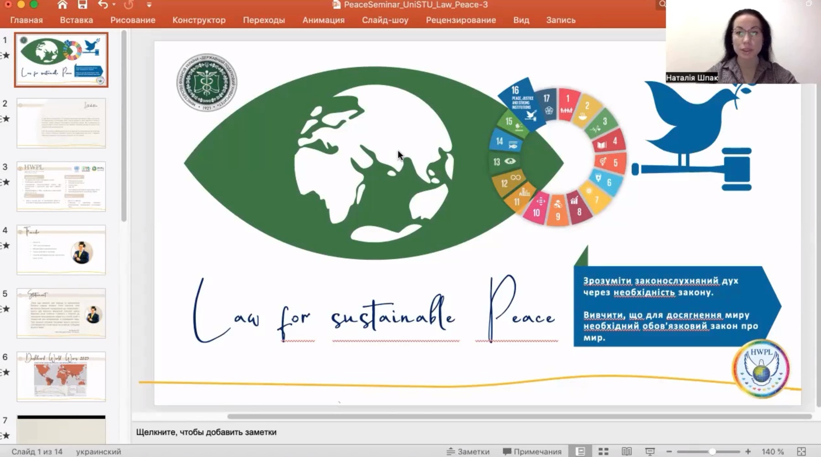The image size is (821, 457).
Task: Click the blue arrow text box with Зрозуміти
Action: pyautogui.click(x=677, y=306)
